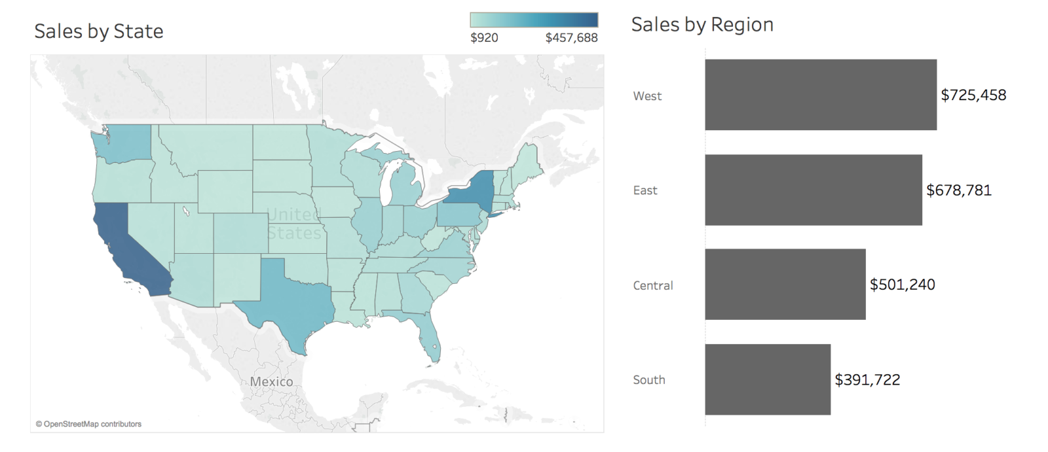Click the Sales by Region title
The height and width of the screenshot is (452, 1048).
(702, 25)
